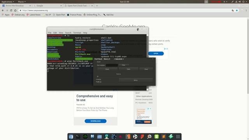Screen dimensions: 249x140
Task: Open the terminal File menu
Action: click(50, 33)
